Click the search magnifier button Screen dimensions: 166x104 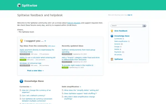click(144, 26)
